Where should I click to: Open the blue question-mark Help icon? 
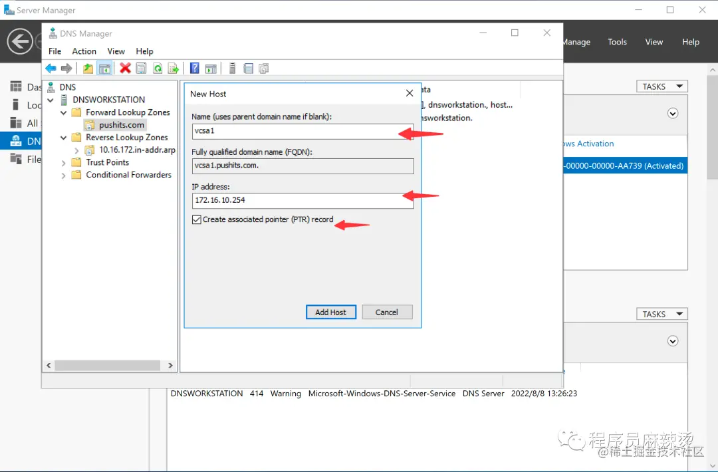(195, 68)
